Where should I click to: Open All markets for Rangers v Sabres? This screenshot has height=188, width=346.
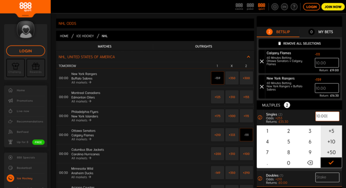click(x=81, y=83)
